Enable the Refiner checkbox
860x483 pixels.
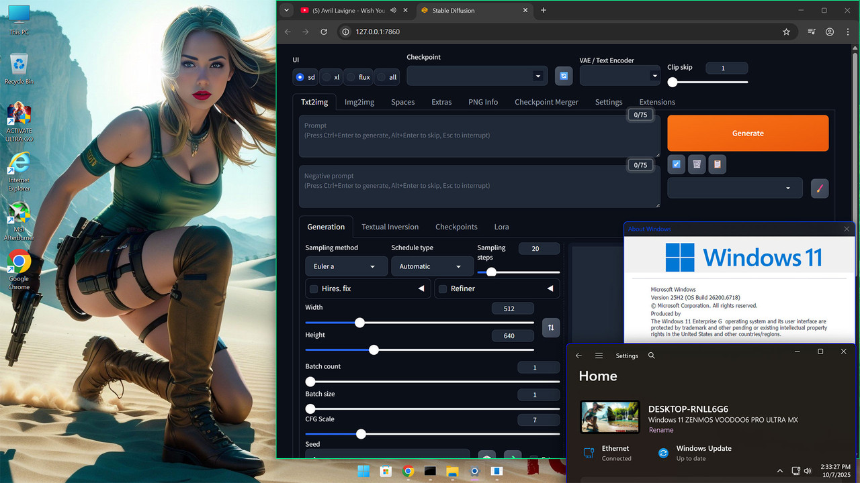(442, 288)
